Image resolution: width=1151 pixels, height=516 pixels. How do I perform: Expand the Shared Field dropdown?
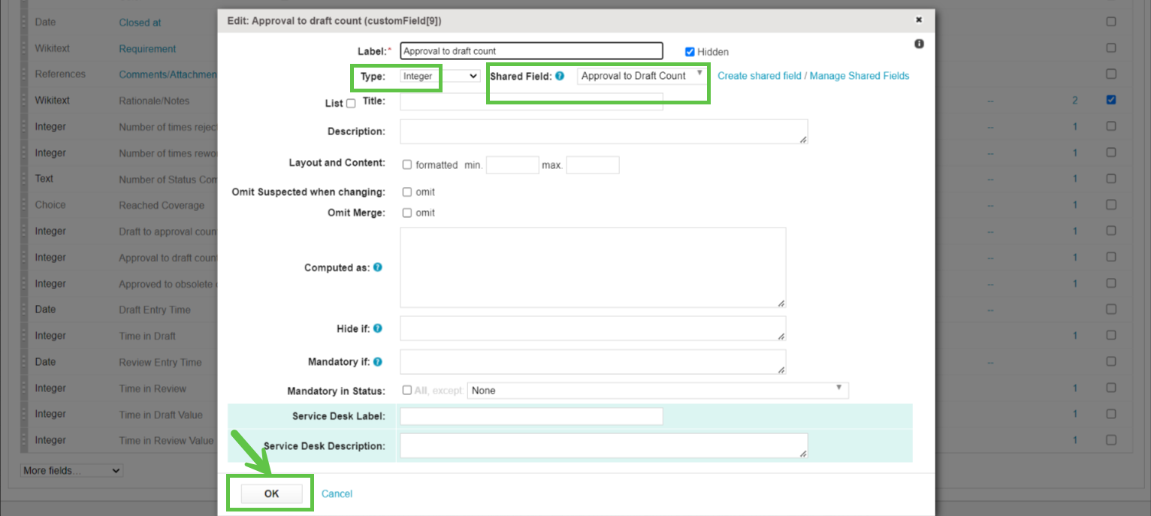click(x=642, y=76)
